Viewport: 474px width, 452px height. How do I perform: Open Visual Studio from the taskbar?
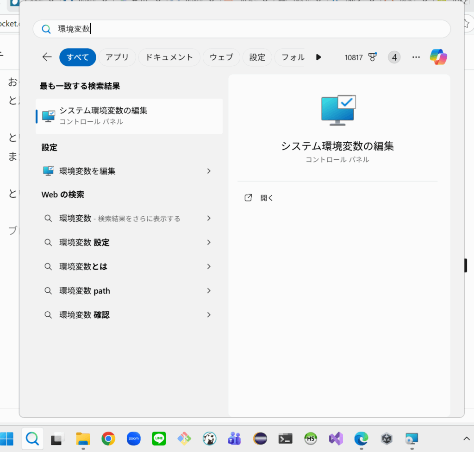(336, 438)
